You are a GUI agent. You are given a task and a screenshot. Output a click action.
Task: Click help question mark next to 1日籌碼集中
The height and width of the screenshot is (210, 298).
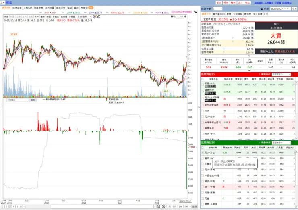(x=233, y=38)
